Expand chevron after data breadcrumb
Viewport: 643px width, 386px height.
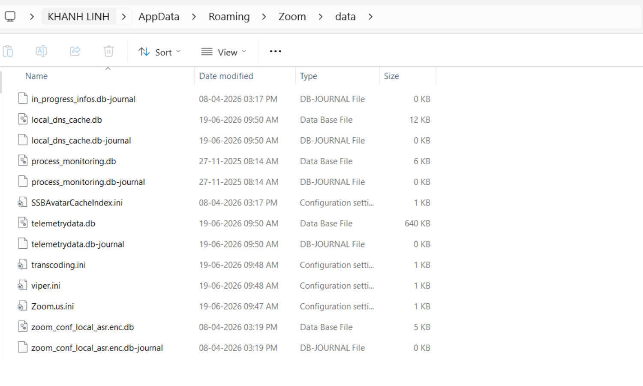[370, 17]
